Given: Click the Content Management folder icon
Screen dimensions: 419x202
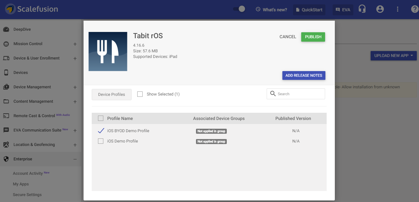Looking at the screenshot, I should click(x=6, y=101).
